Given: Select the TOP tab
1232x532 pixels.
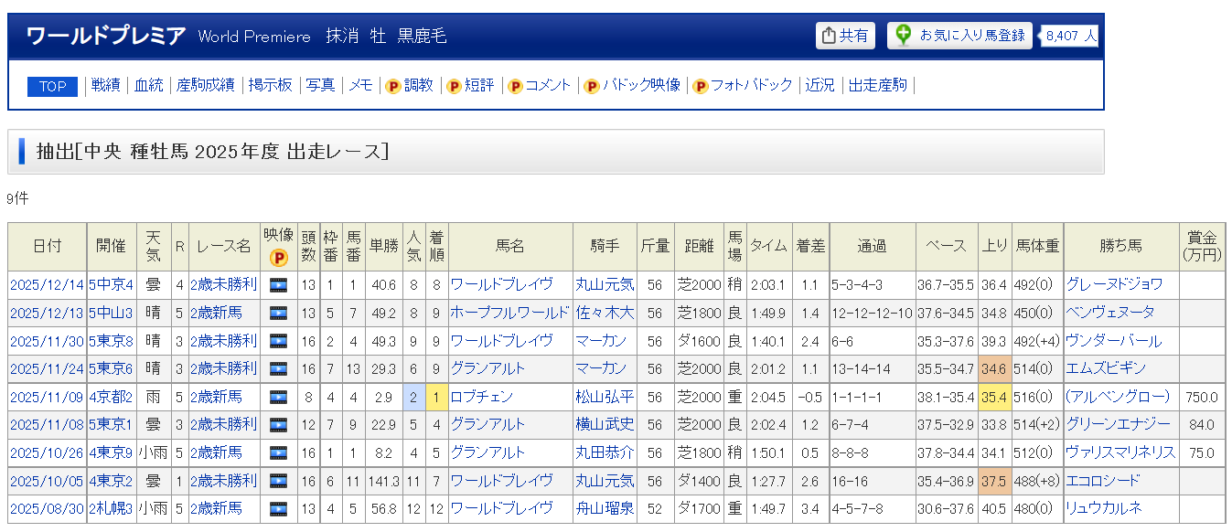Looking at the screenshot, I should 52,86.
